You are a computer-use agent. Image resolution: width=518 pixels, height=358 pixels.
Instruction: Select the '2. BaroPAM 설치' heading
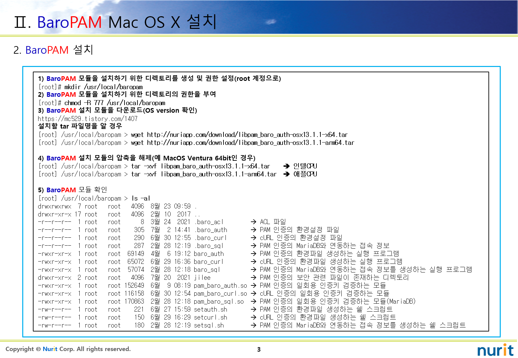53,50
